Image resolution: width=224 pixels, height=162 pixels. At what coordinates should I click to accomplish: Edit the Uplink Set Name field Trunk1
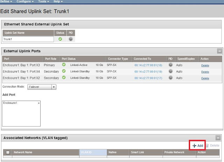click(28, 39)
